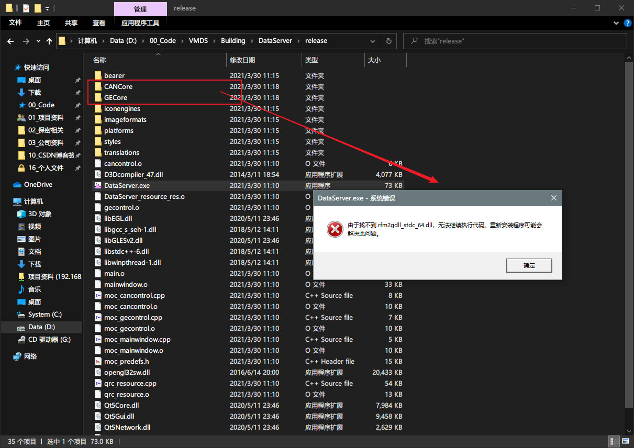Click the moc_cancontrol.cpp file icon
This screenshot has width=634, height=448.
click(x=98, y=295)
